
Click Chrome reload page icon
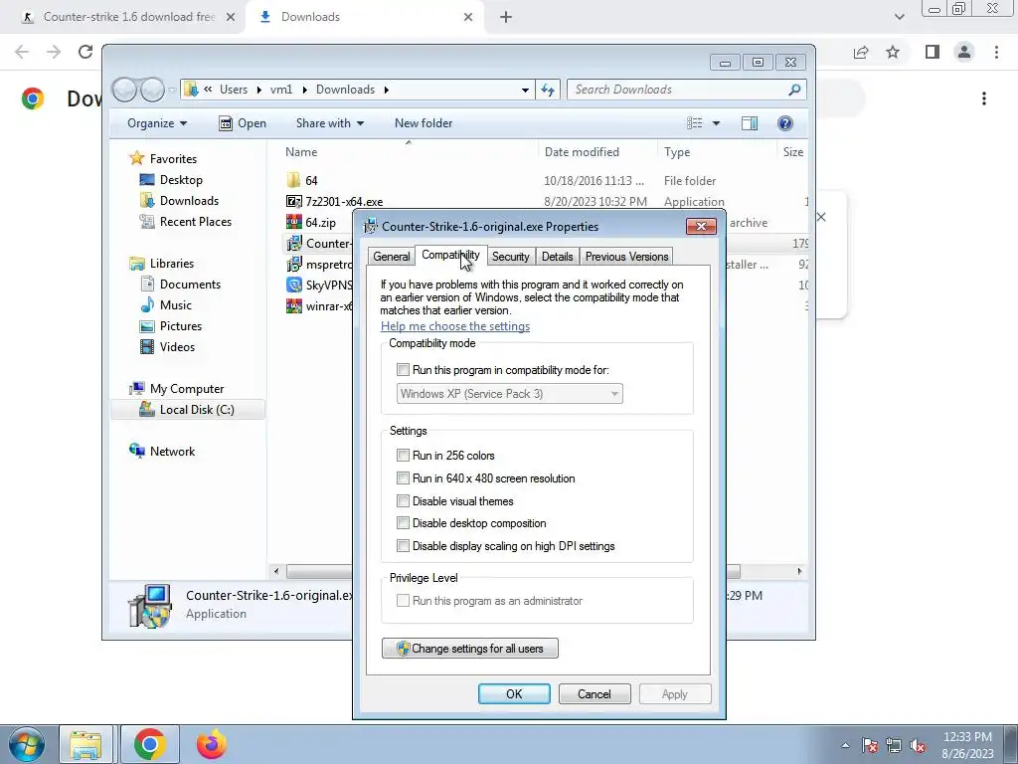85,52
